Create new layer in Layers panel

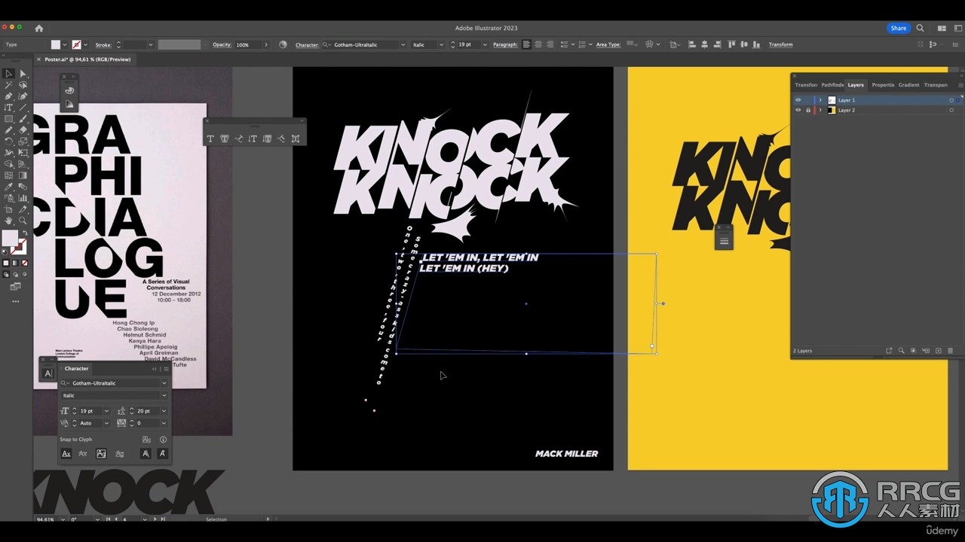click(x=938, y=351)
